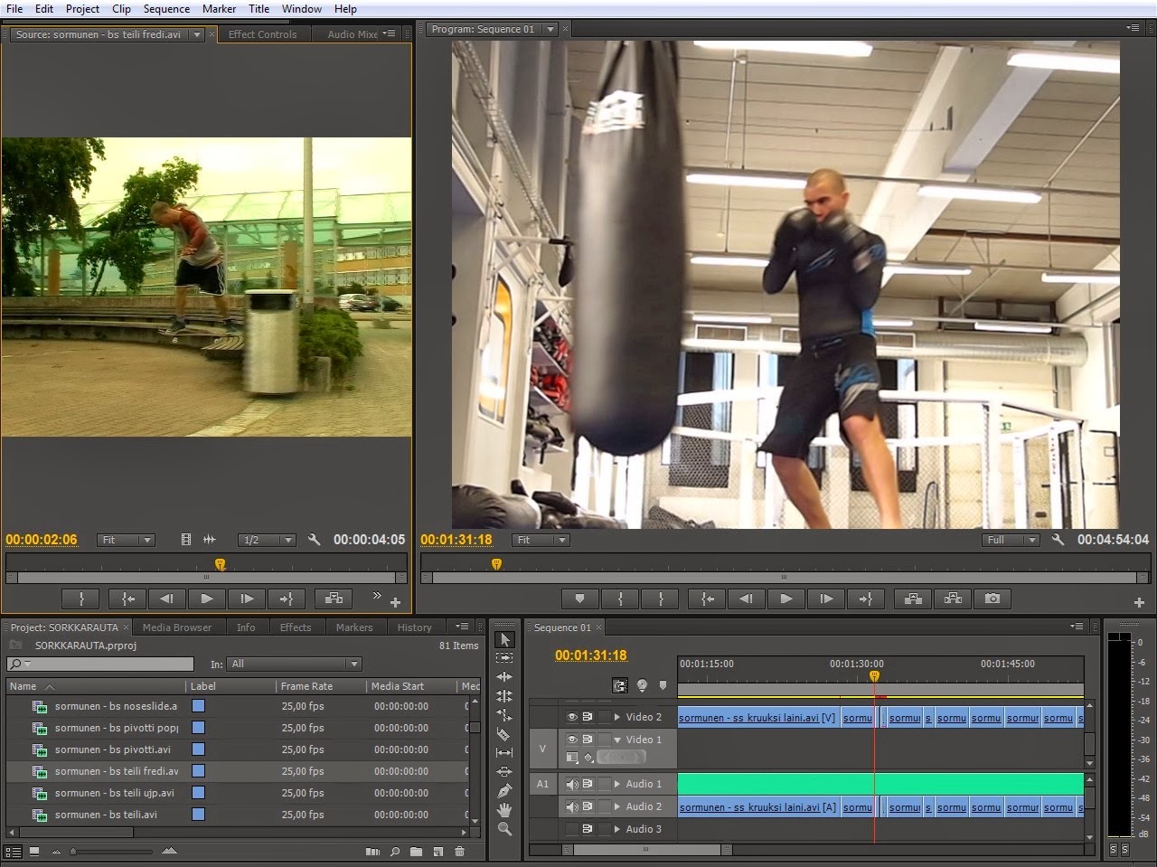Collapse the Video 1 track
Screen dimensions: 1157x867
click(617, 740)
